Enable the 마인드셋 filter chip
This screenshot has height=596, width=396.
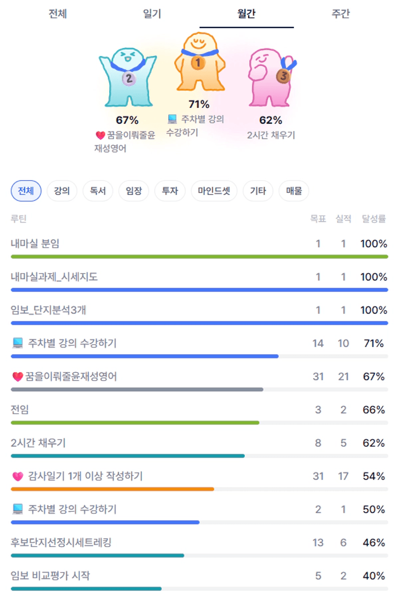(x=214, y=191)
